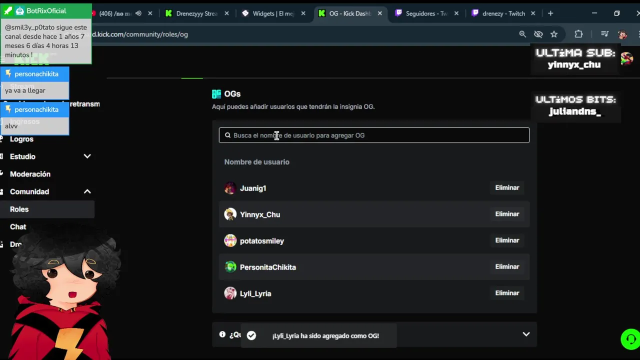Select the username Juanig1
The width and height of the screenshot is (640, 360).
[253, 188]
